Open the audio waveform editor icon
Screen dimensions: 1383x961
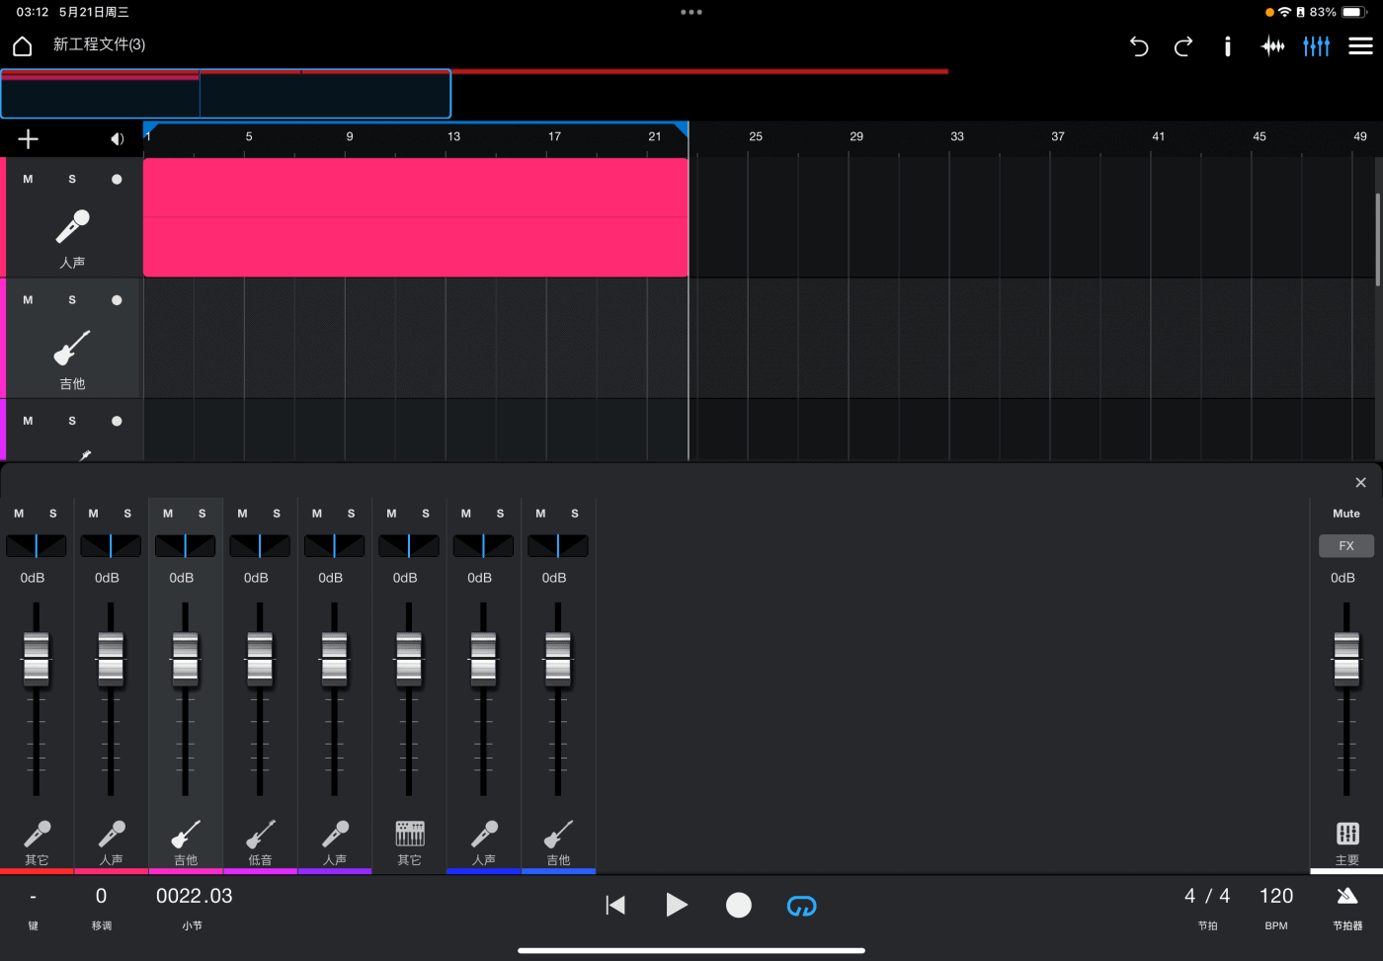pos(1272,46)
